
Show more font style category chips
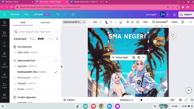(57, 39)
